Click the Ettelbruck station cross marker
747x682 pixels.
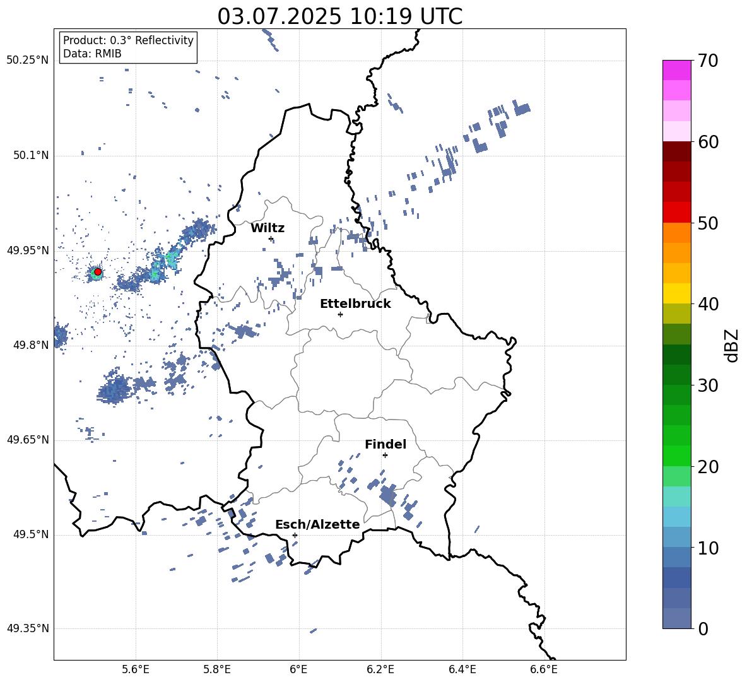click(x=340, y=314)
